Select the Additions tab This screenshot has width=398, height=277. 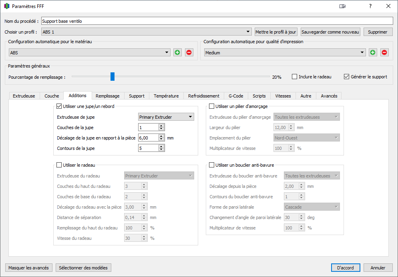(x=77, y=95)
